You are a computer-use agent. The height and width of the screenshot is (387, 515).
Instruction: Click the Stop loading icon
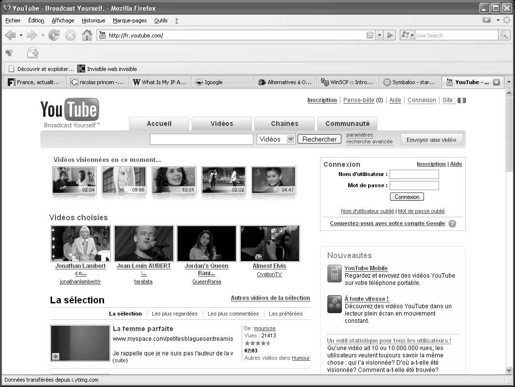click(71, 35)
